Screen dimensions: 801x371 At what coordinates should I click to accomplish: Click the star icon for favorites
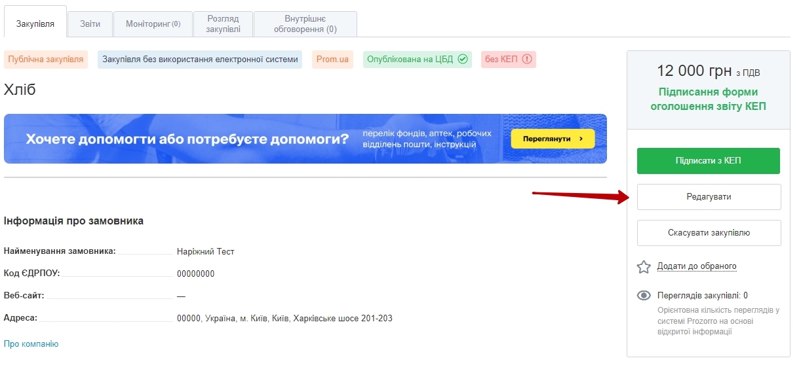click(x=644, y=267)
